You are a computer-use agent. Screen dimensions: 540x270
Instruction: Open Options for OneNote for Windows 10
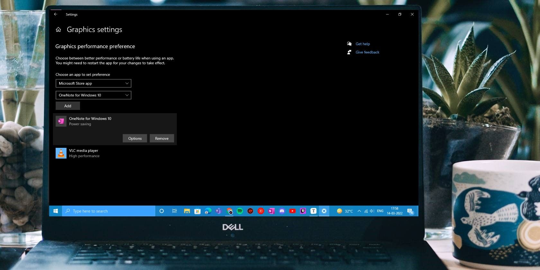pos(135,138)
